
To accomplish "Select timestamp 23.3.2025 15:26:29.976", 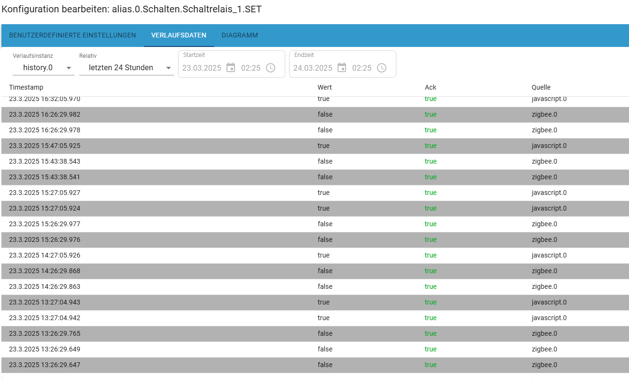I will click(x=45, y=240).
